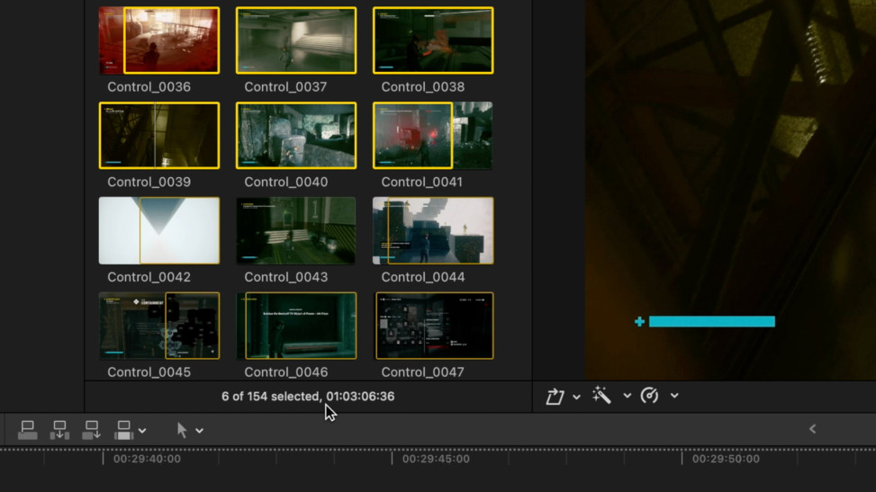Image resolution: width=876 pixels, height=492 pixels.
Task: Select the Control_0039 clip thumbnail
Action: (159, 135)
